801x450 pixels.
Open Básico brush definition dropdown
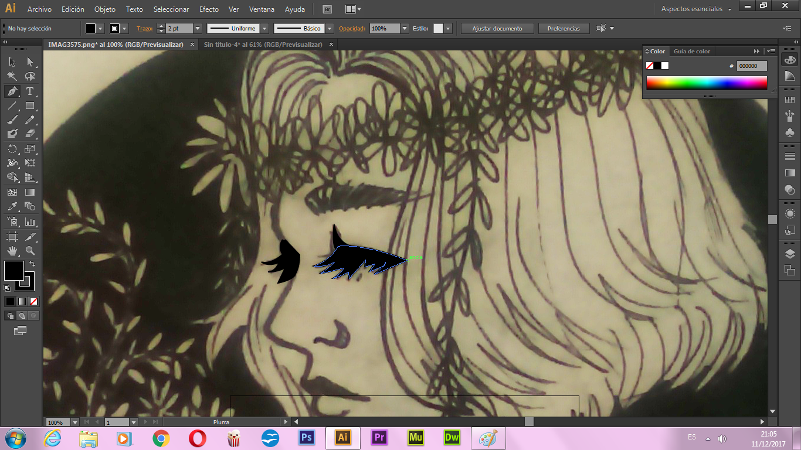pos(330,28)
